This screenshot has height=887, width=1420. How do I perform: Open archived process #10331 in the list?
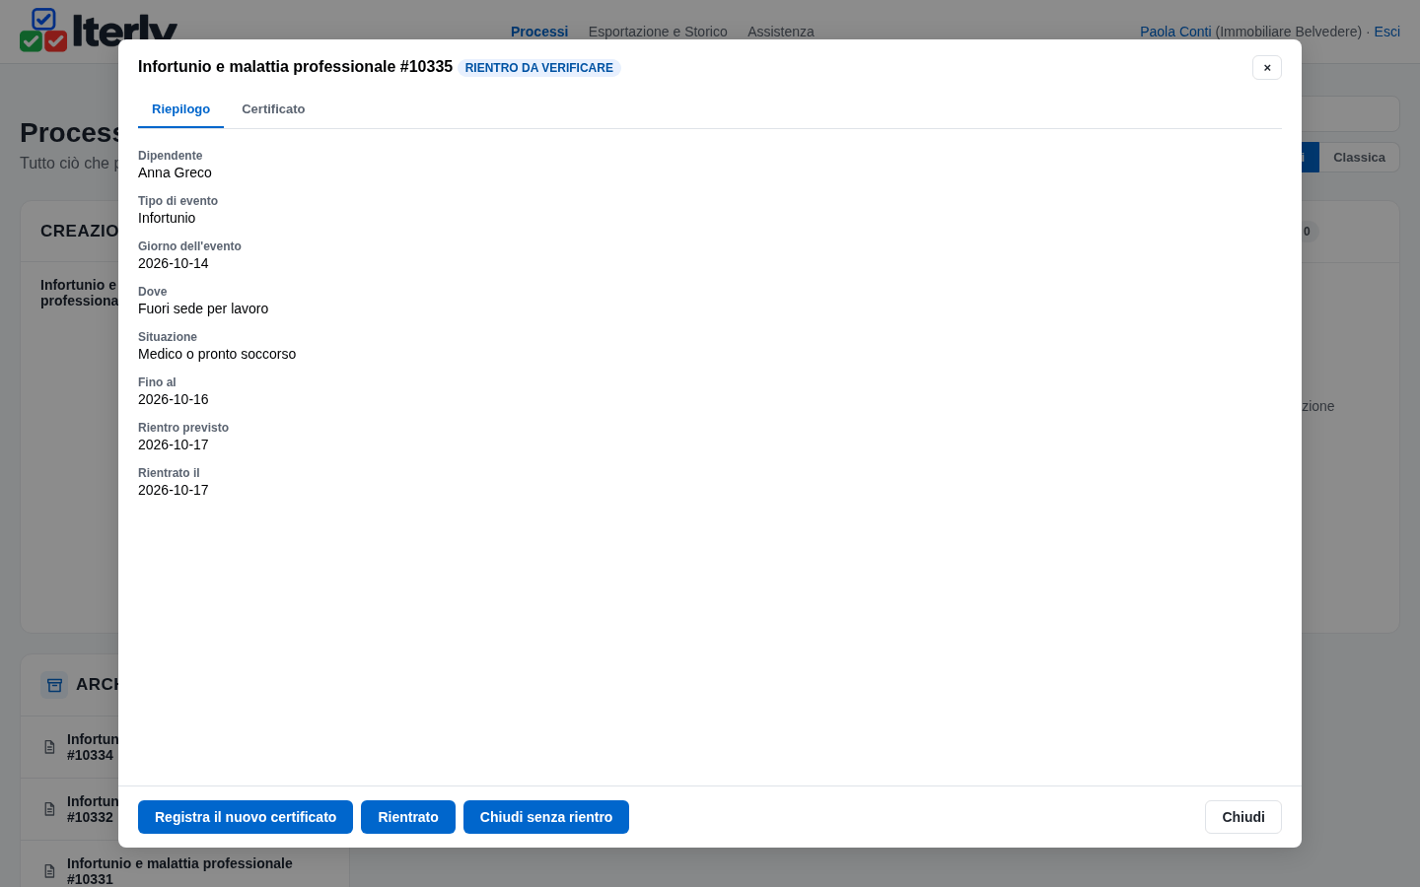coord(184,871)
